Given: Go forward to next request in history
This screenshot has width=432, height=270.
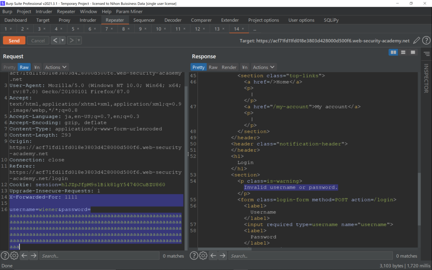Looking at the screenshot, I should pos(71,40).
